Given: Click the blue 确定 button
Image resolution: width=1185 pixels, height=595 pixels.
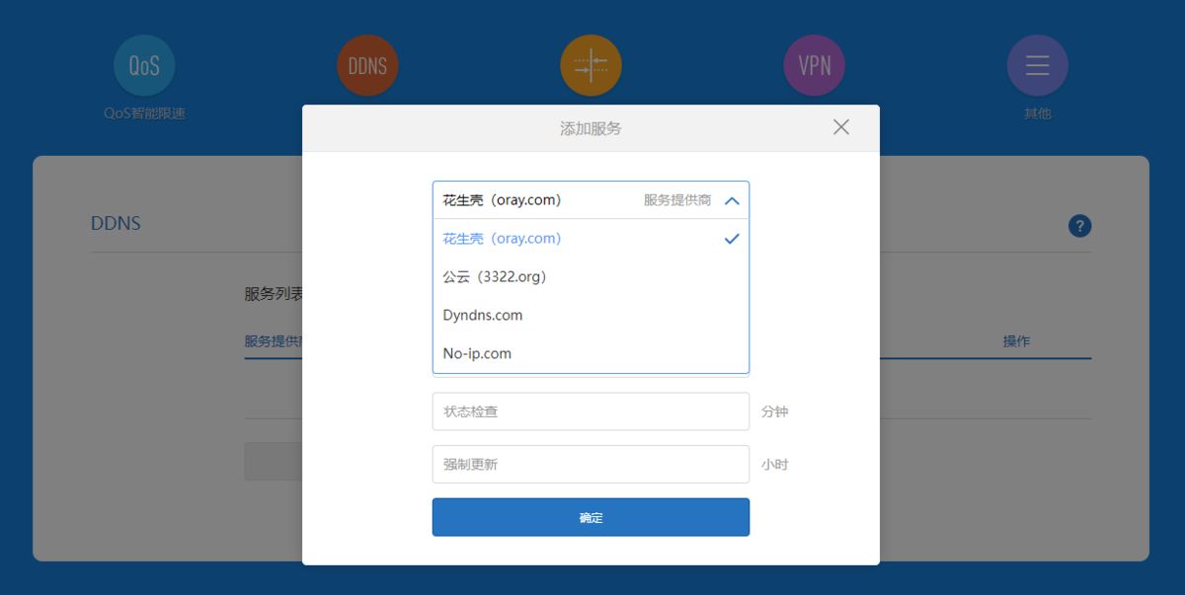Looking at the screenshot, I should [591, 517].
